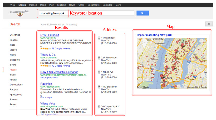Click www.tiffany.com URL text
The image size is (216, 120).
pyautogui.click(x=49, y=58)
